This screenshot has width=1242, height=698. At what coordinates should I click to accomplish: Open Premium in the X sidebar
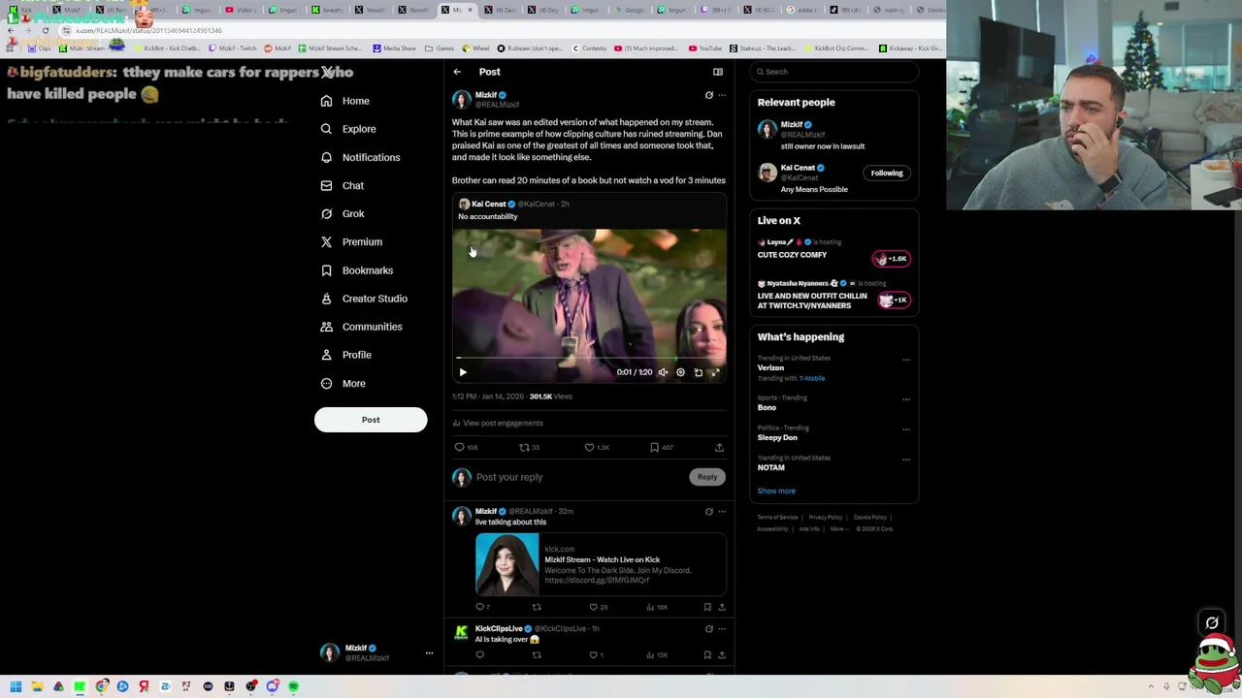(351, 241)
